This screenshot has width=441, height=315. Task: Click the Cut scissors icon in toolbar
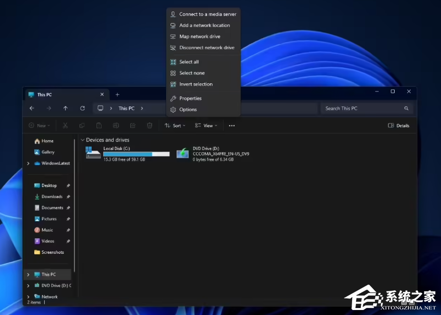point(65,126)
